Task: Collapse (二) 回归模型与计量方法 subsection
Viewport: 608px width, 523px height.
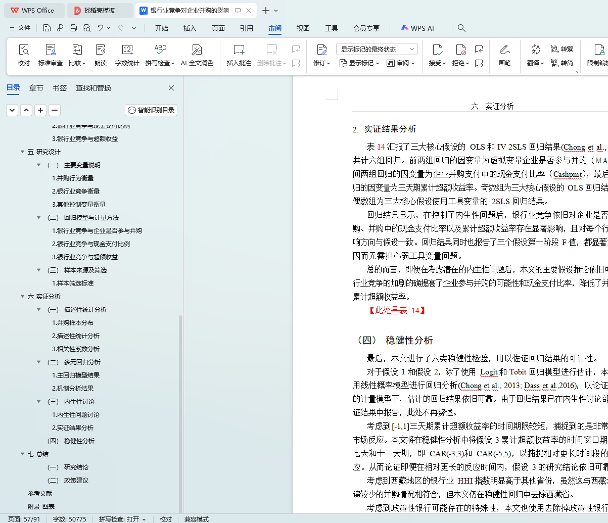Action: (39, 217)
